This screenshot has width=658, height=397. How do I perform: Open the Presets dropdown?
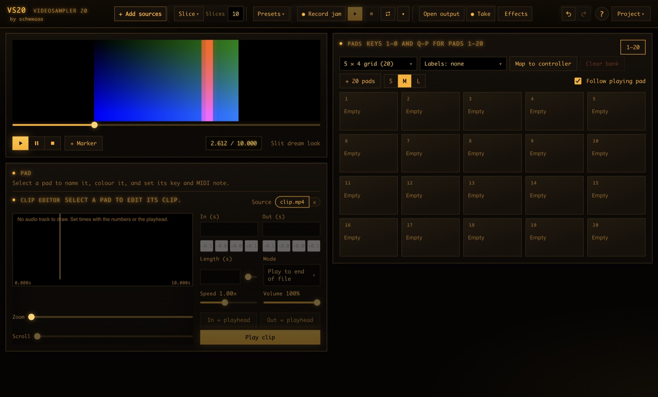pyautogui.click(x=271, y=14)
